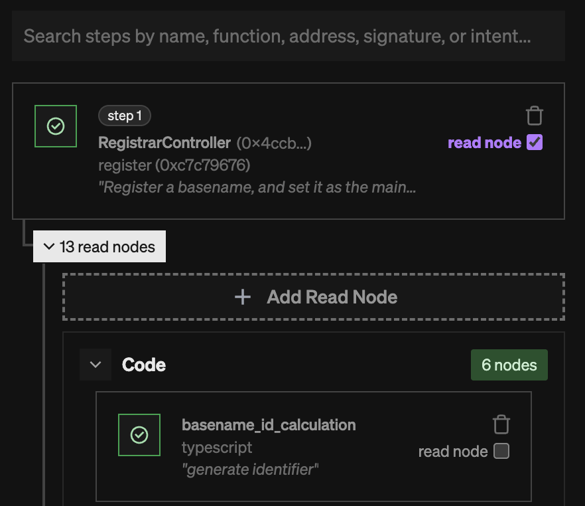Viewport: 585px width, 506px height.
Task: Delete basename_id_calculation using its trash icon
Action: tap(501, 424)
